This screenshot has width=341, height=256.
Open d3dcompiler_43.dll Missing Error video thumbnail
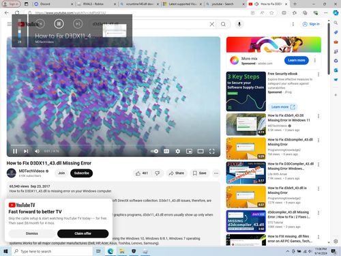point(246,149)
